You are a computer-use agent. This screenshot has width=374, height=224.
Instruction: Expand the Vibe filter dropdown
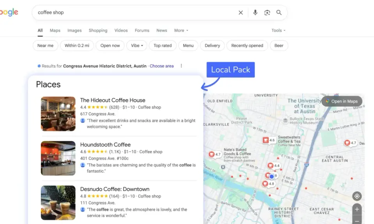click(x=137, y=45)
